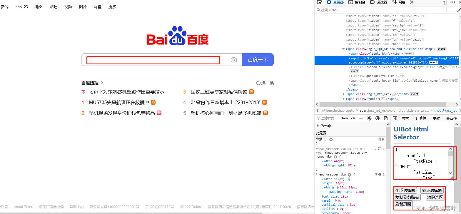Open the 布局 layout tab
Image resolution: width=461 pixels, height=214 pixels.
point(406,118)
